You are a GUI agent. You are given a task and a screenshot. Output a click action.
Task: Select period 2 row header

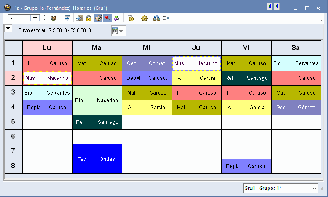tap(13, 78)
